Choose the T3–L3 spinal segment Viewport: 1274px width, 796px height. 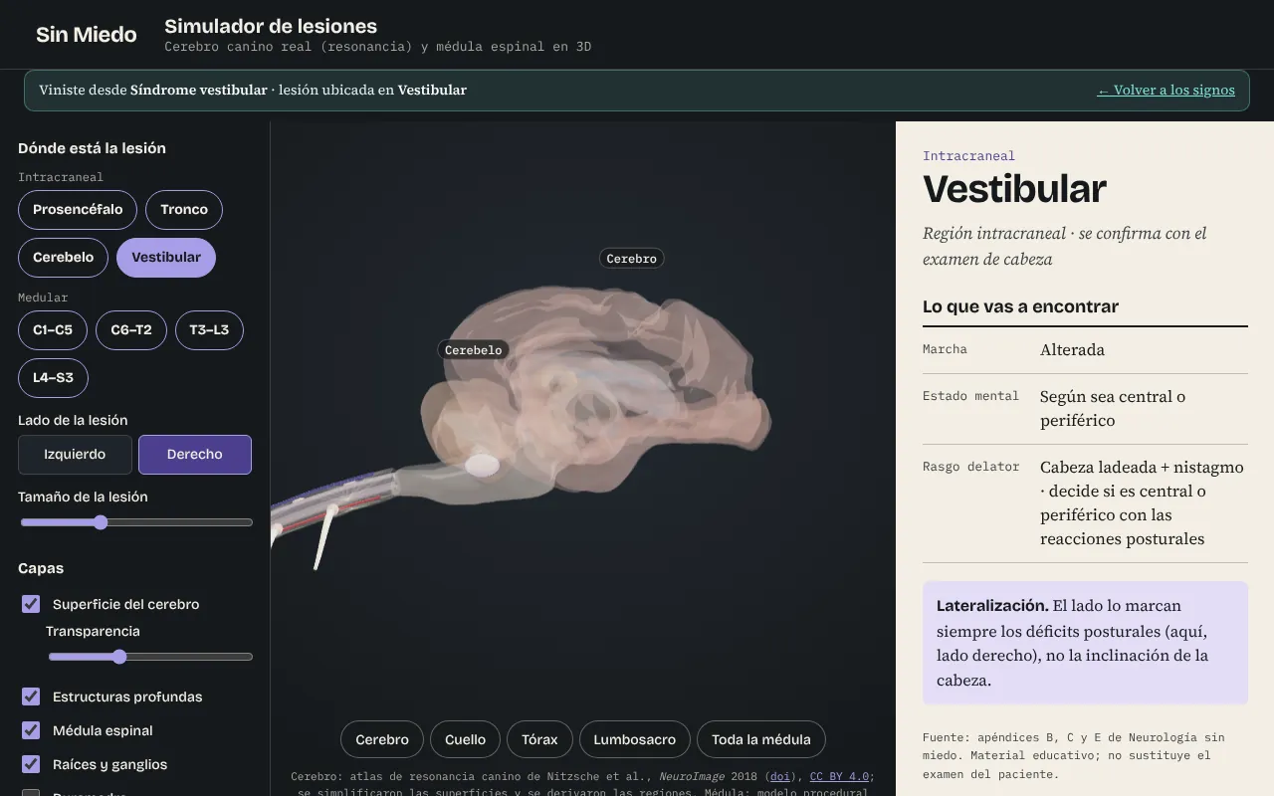click(x=209, y=330)
